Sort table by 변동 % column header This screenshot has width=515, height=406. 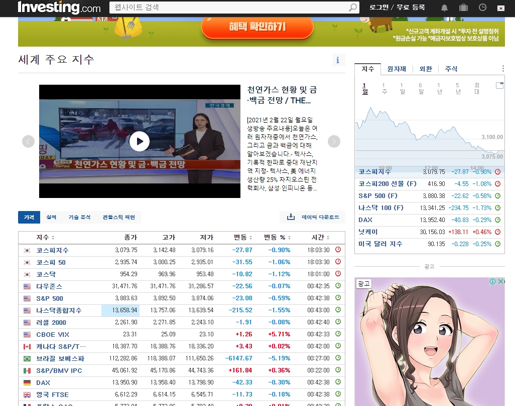tap(277, 237)
